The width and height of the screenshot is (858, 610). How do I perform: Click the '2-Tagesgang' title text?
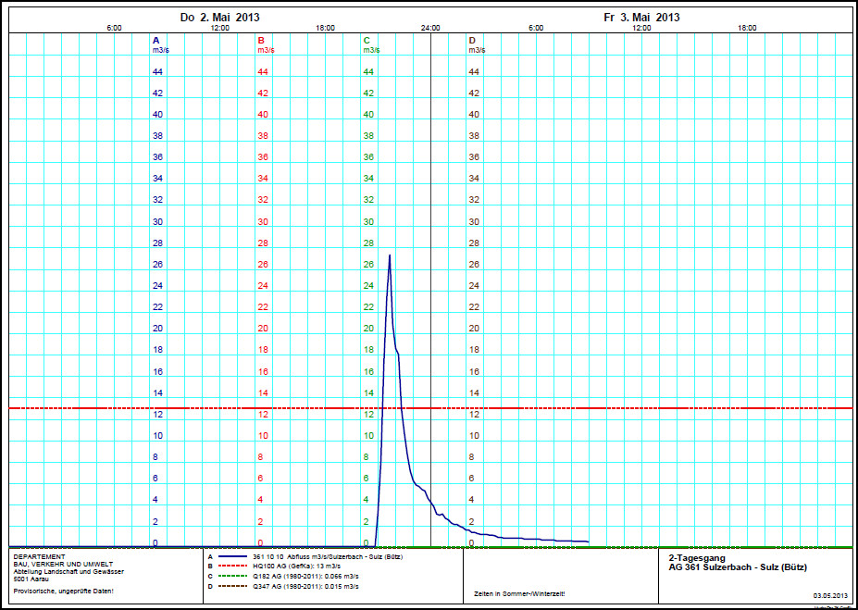point(690,558)
